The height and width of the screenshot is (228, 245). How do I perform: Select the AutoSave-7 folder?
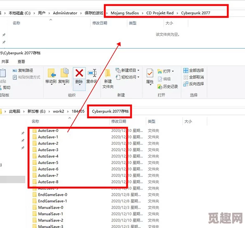tap(48, 175)
